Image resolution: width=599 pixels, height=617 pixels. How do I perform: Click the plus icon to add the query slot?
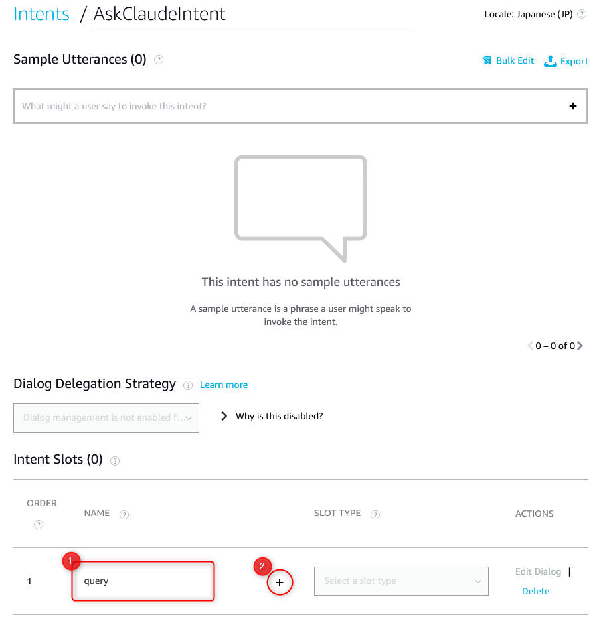[x=280, y=583]
